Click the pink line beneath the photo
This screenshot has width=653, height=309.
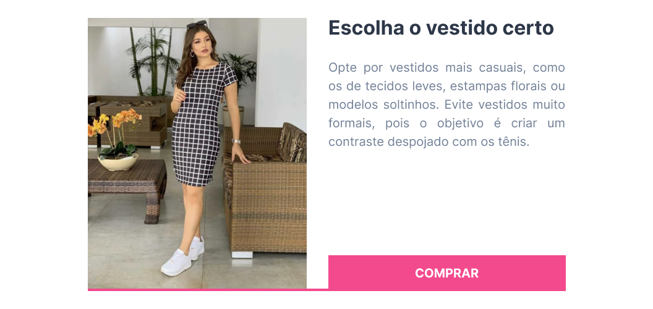coord(208,289)
